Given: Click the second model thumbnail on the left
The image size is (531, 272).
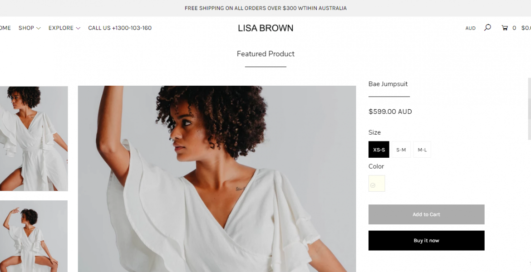Looking at the screenshot, I should pyautogui.click(x=34, y=236).
